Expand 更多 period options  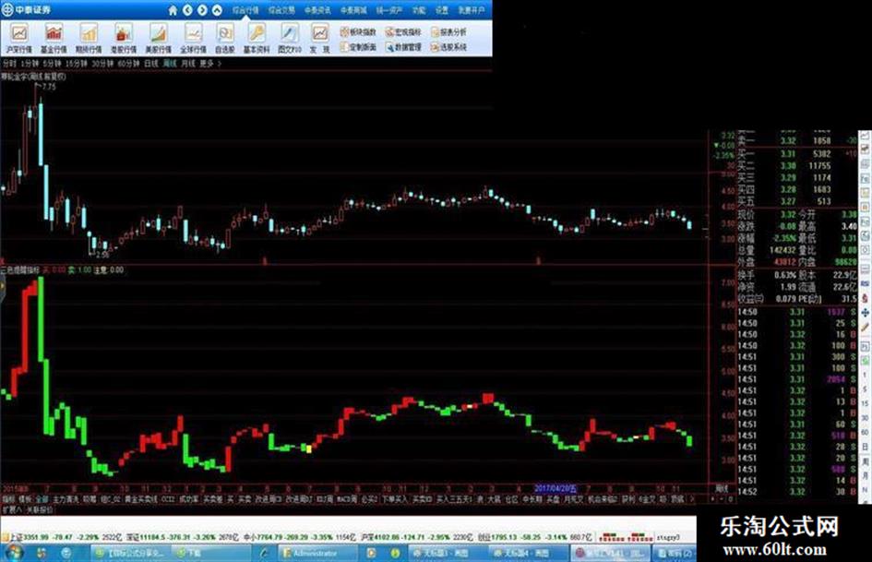209,64
